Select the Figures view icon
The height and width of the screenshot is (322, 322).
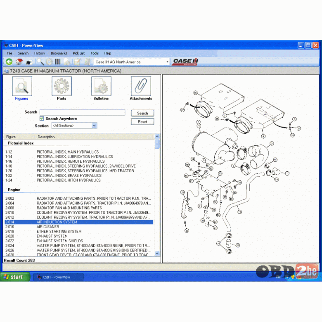22,86
